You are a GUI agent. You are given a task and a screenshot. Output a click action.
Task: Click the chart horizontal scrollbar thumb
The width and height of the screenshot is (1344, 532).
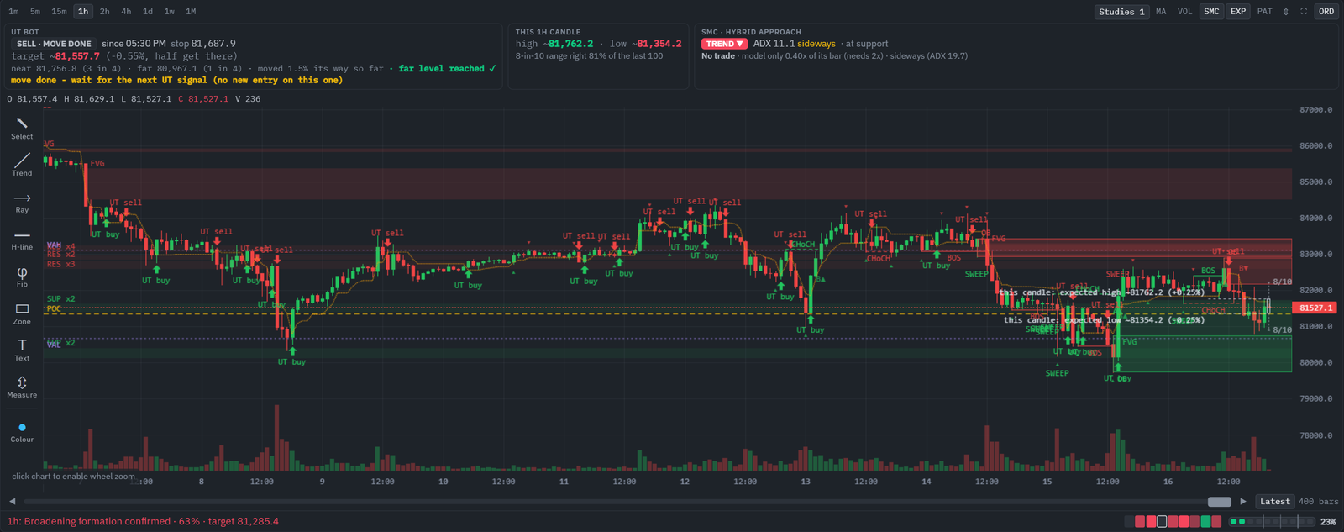point(1219,502)
